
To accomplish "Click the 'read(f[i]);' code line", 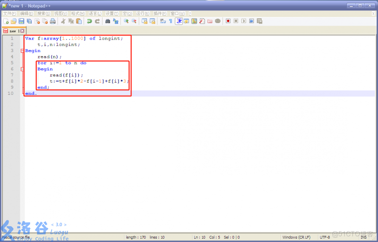I will tap(66, 75).
